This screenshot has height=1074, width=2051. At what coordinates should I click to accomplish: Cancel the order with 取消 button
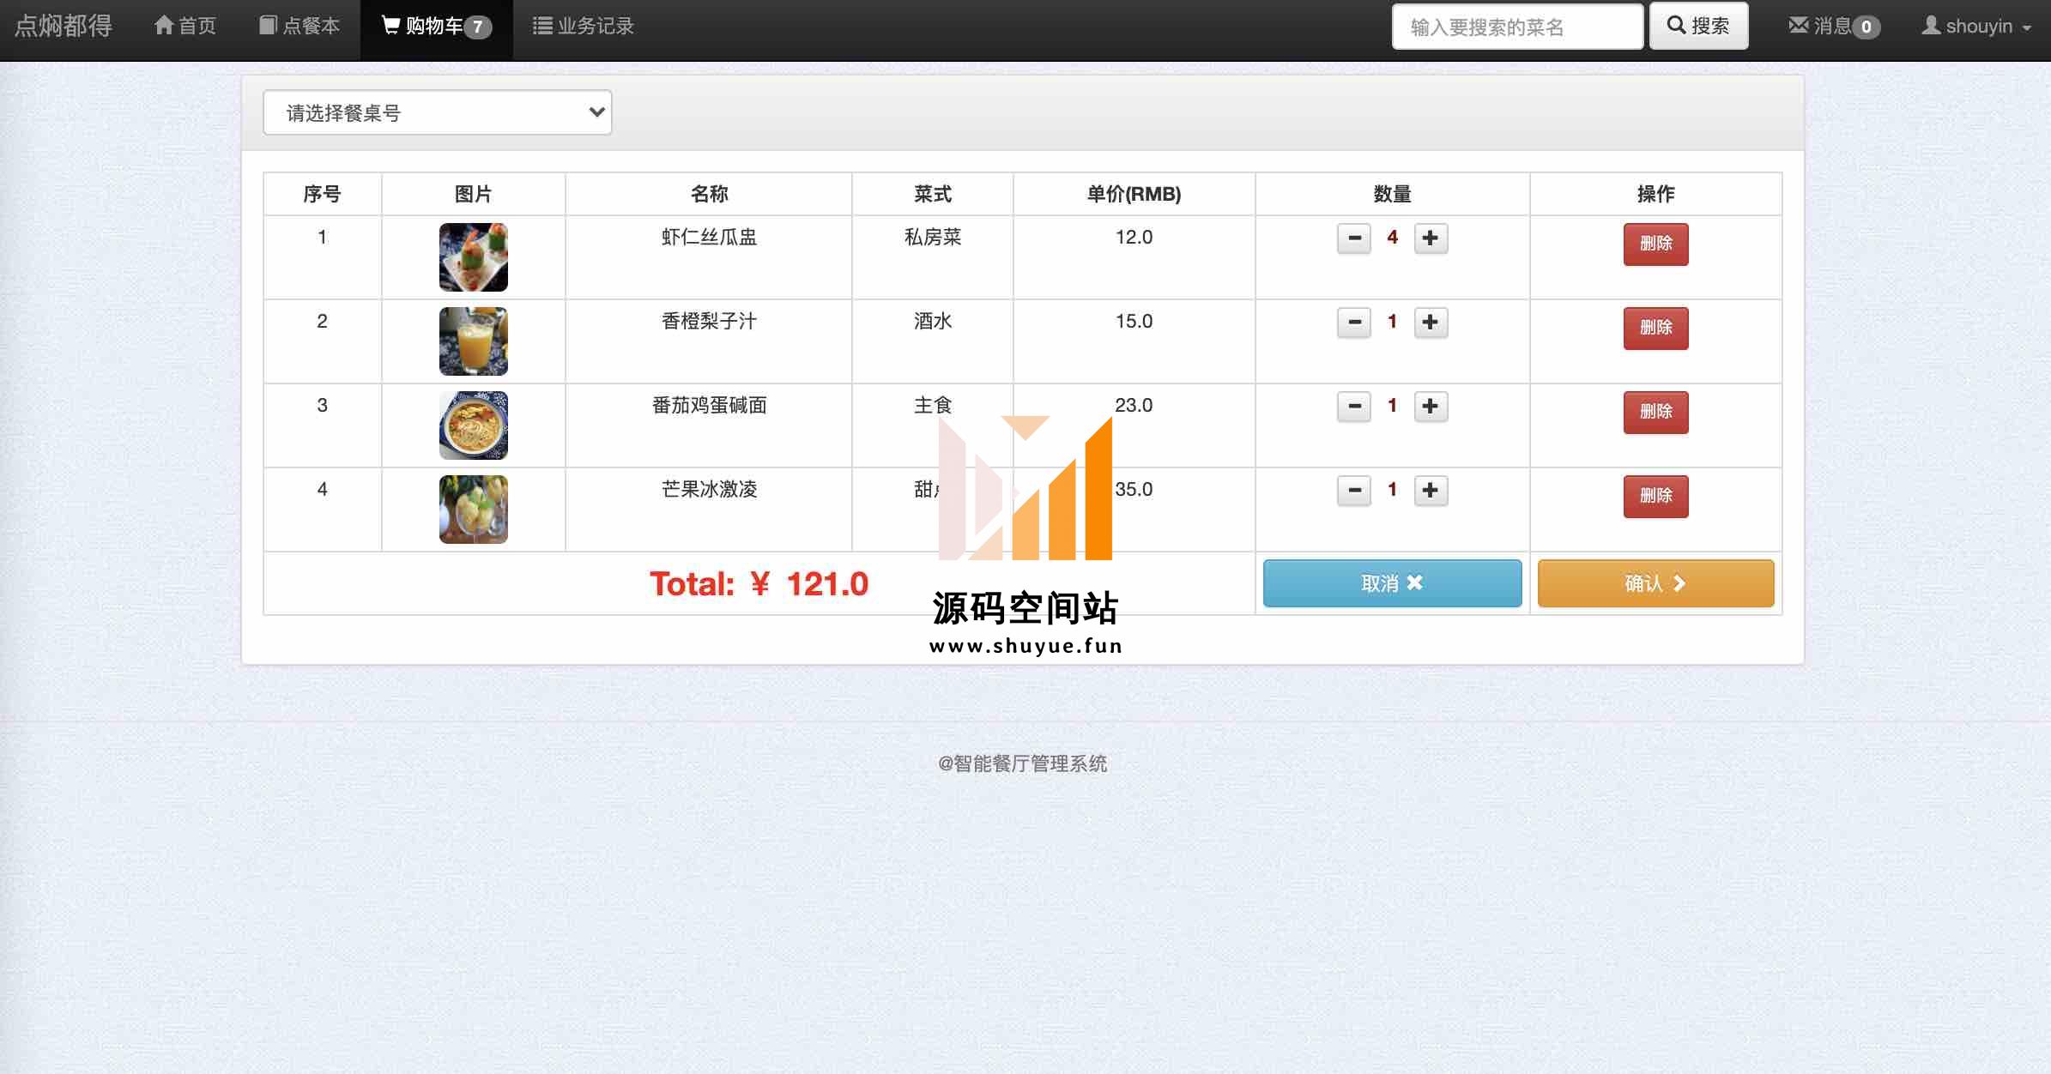point(1392,583)
